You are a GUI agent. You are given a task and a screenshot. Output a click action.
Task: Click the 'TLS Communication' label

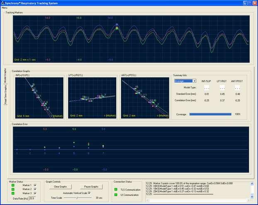(131, 190)
